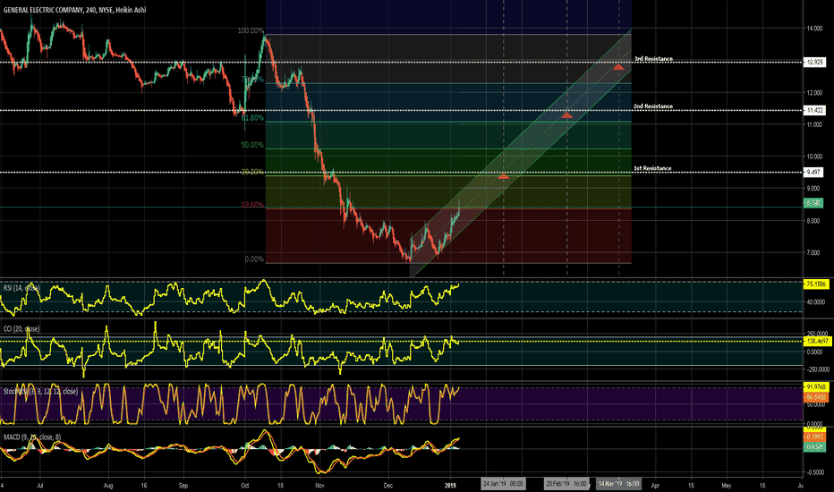The image size is (834, 492).
Task: Select the GENERAL ELECTRIC COMPANY chart title
Action: pyautogui.click(x=74, y=10)
